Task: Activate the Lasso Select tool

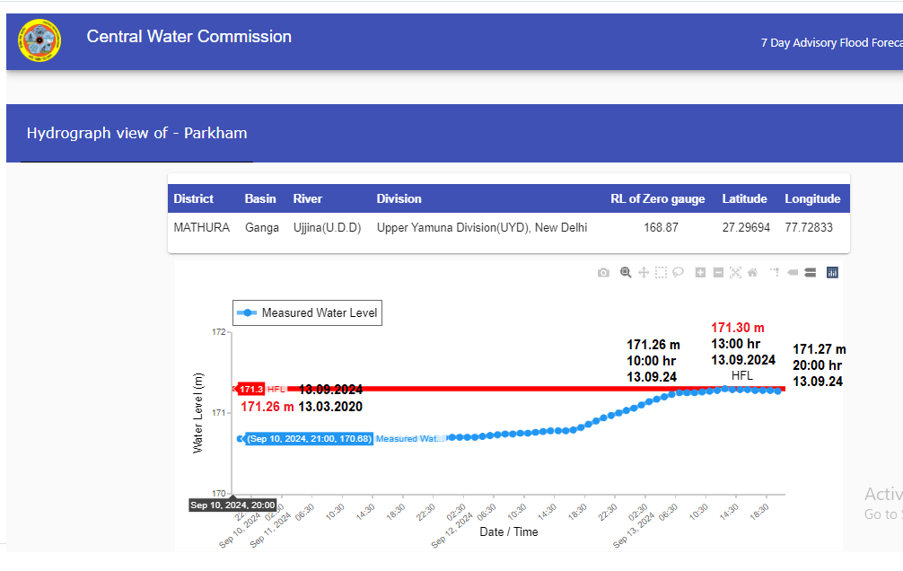Action: pos(679,273)
